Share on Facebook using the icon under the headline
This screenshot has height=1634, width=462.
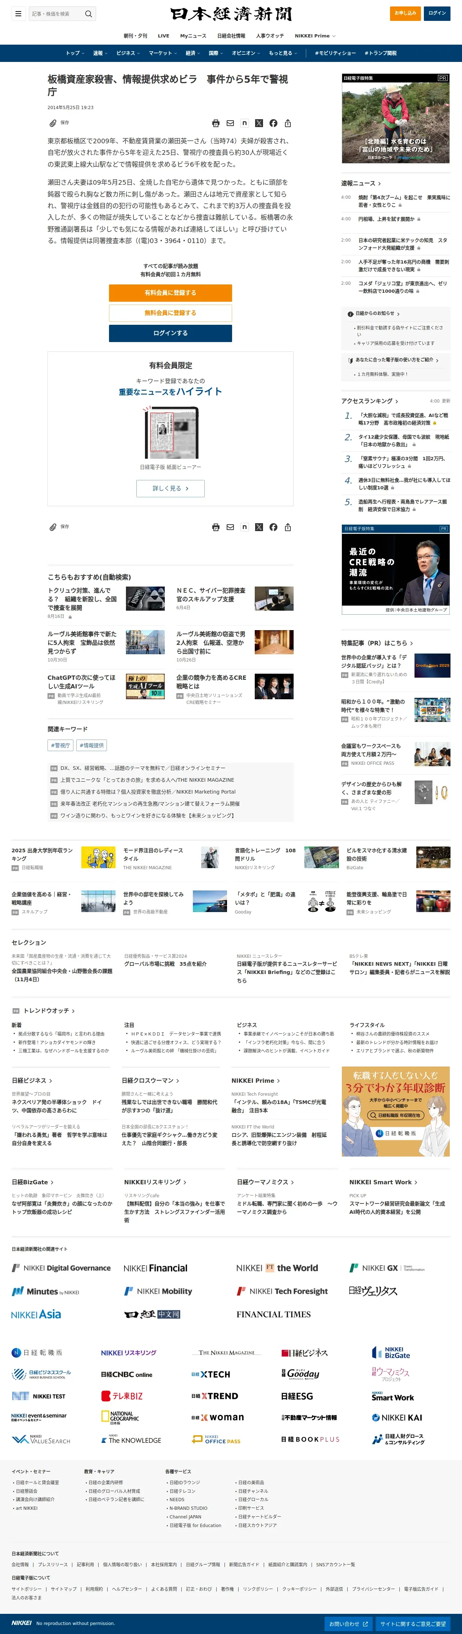[273, 123]
